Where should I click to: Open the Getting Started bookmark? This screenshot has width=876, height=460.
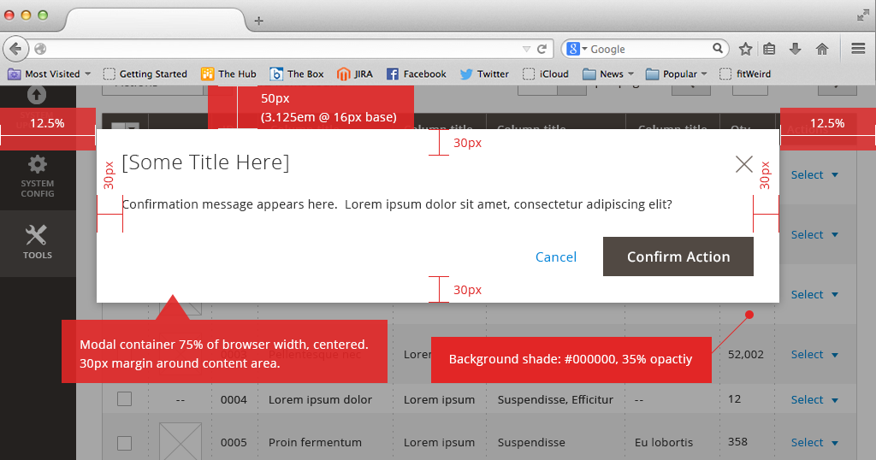point(145,74)
